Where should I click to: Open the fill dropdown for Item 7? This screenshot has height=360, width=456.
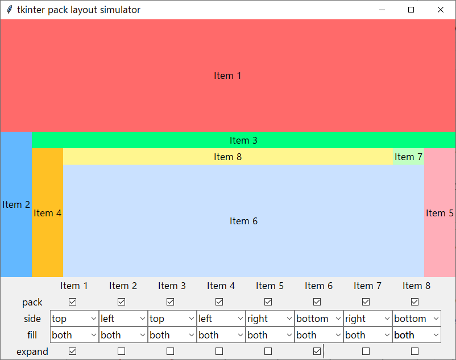pyautogui.click(x=368, y=335)
